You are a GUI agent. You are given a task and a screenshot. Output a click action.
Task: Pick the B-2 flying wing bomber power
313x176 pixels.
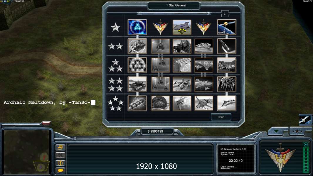(182, 104)
